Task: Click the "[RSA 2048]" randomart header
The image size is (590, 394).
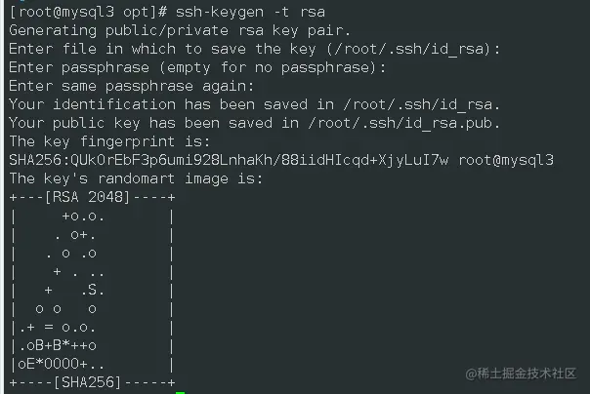Action: 86,198
